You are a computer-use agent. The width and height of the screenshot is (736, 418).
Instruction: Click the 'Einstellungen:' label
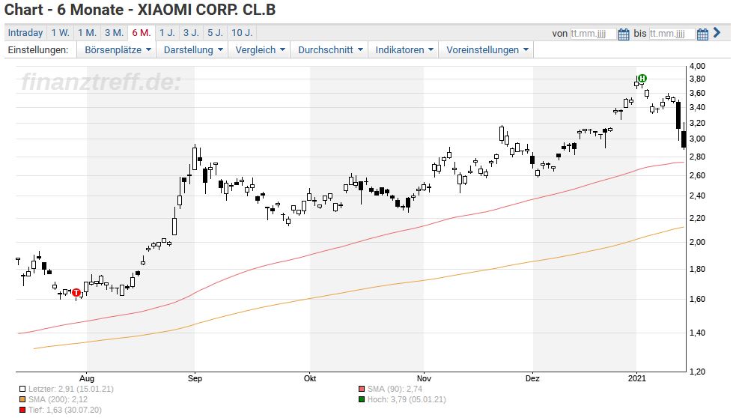pyautogui.click(x=38, y=49)
